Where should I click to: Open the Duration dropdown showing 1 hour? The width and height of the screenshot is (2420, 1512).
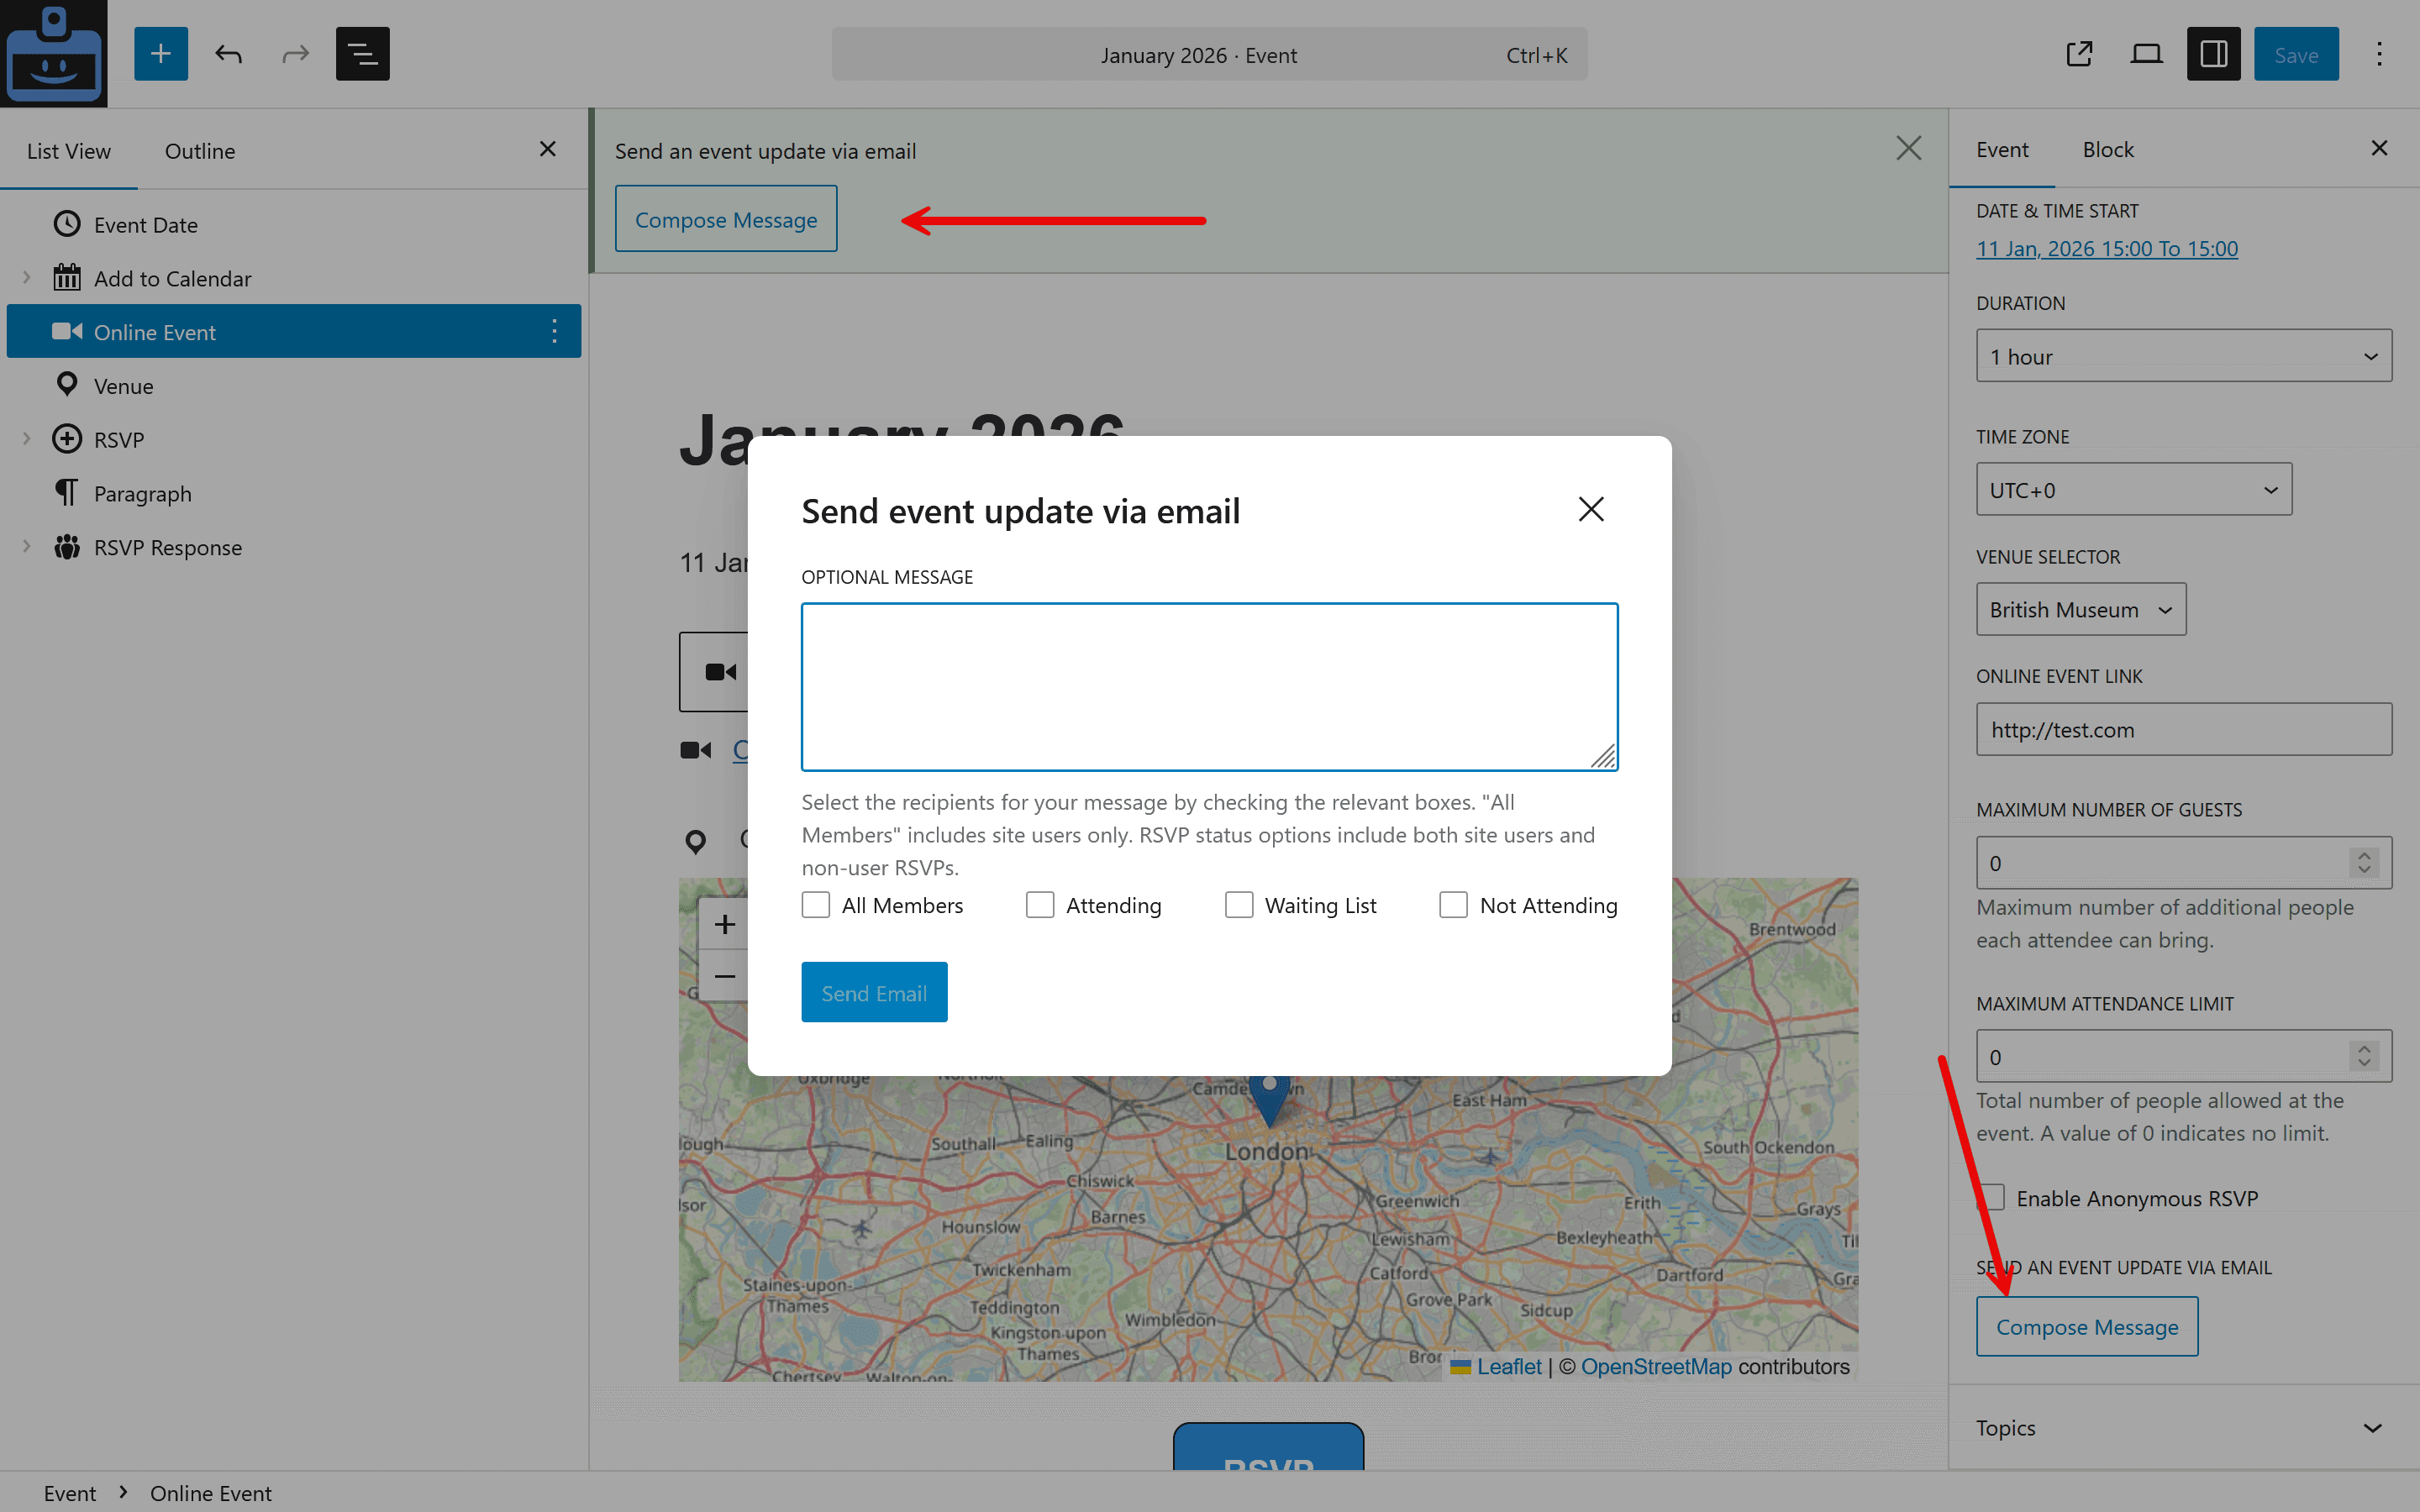[x=2183, y=356]
